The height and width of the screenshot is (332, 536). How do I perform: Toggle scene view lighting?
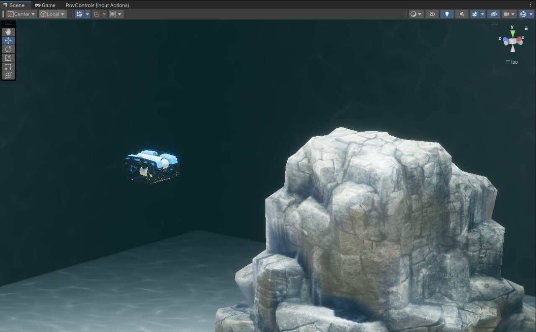pyautogui.click(x=447, y=14)
